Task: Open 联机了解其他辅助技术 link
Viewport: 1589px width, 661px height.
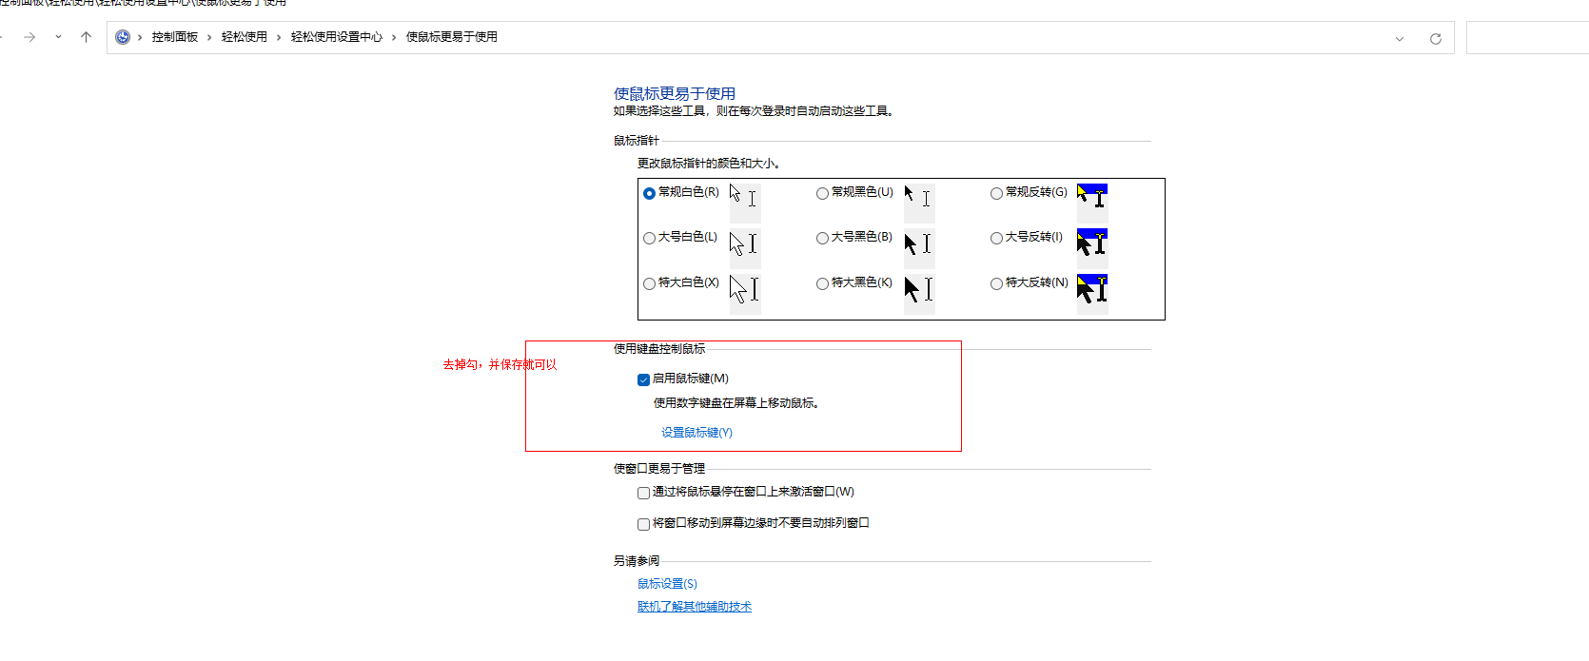Action: click(695, 607)
